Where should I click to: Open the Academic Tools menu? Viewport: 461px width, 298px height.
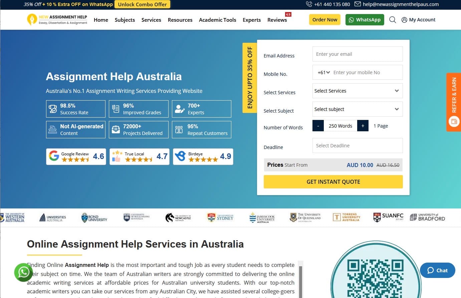(217, 20)
